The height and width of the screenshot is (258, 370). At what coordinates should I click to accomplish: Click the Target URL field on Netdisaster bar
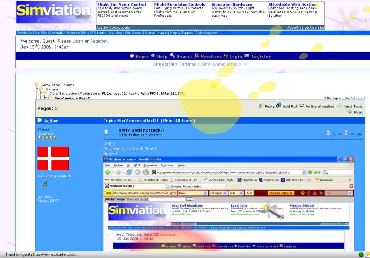[145, 193]
